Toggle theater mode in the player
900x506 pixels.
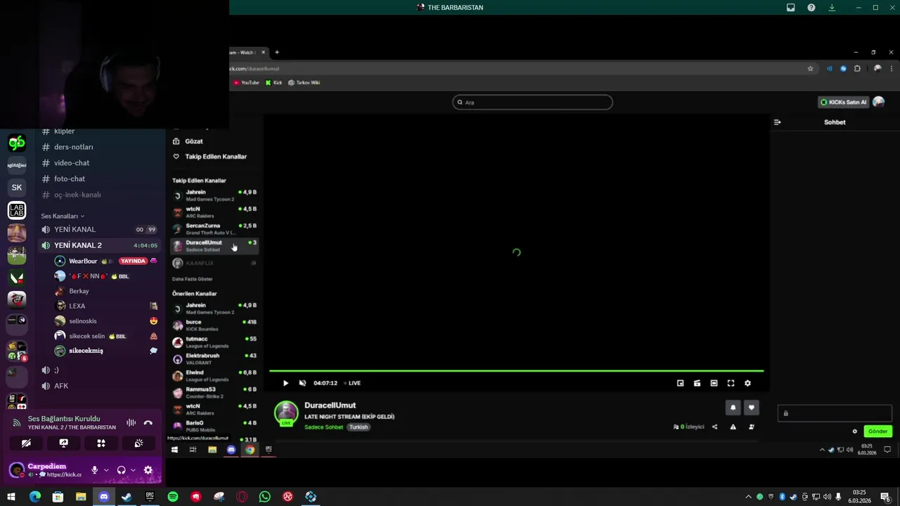tap(714, 383)
